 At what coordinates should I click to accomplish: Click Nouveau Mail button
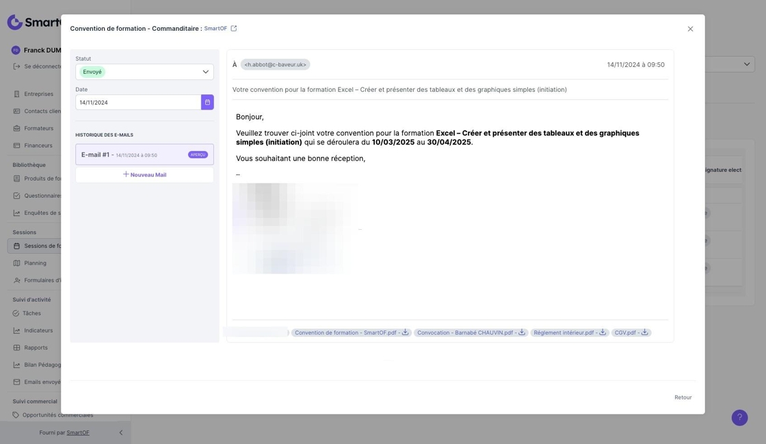pos(144,174)
